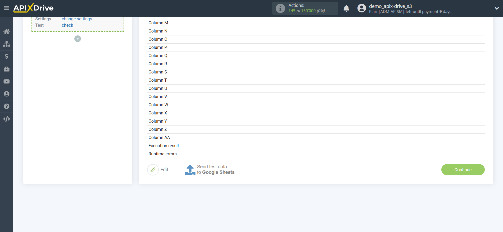Select the Column Y row
Image resolution: width=503 pixels, height=232 pixels.
tap(316, 121)
